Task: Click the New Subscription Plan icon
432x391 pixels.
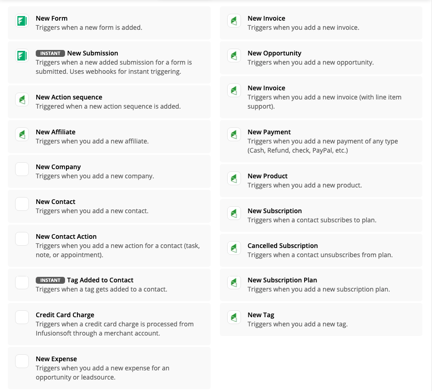Action: point(234,282)
